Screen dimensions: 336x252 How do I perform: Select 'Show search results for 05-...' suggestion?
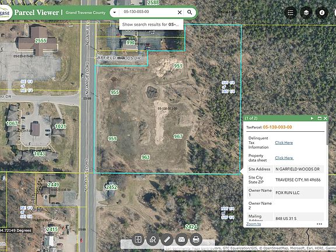pyautogui.click(x=151, y=24)
